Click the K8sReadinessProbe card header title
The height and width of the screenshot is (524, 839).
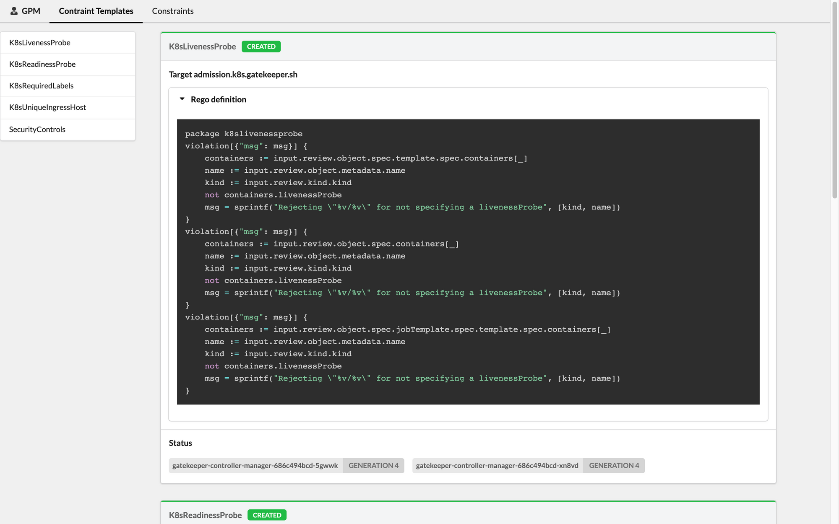(x=205, y=515)
